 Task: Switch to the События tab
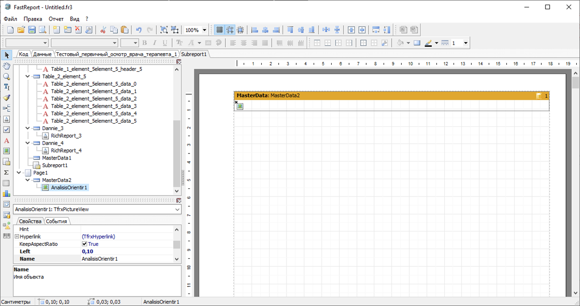click(56, 221)
